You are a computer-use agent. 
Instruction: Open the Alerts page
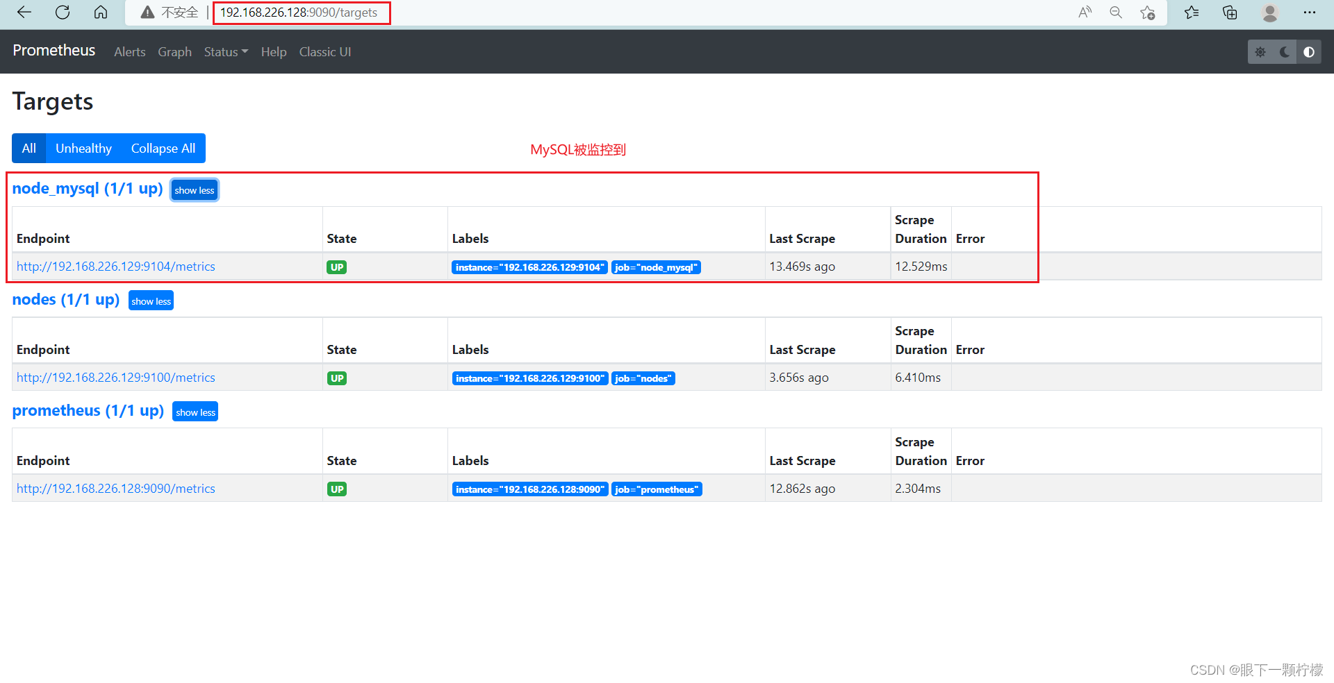pyautogui.click(x=130, y=52)
